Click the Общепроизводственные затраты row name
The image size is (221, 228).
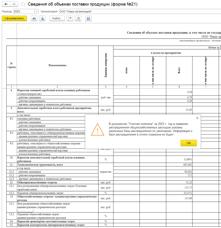pos(37,182)
